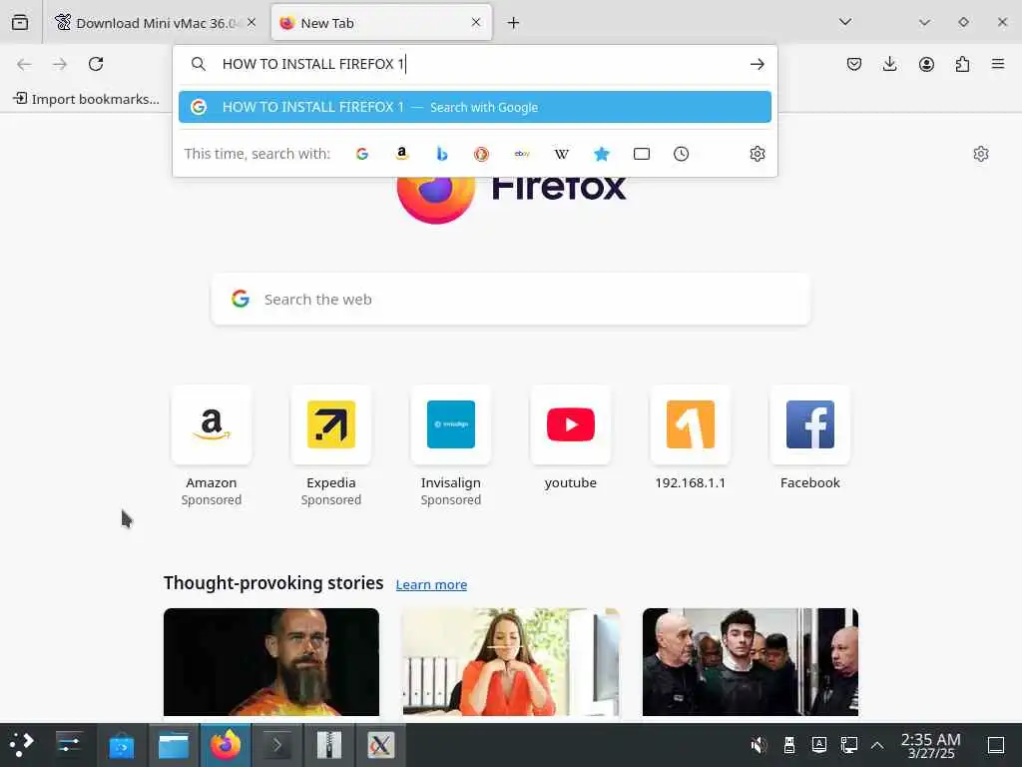The height and width of the screenshot is (767, 1022).
Task: Go forward one page
Action: tap(60, 64)
